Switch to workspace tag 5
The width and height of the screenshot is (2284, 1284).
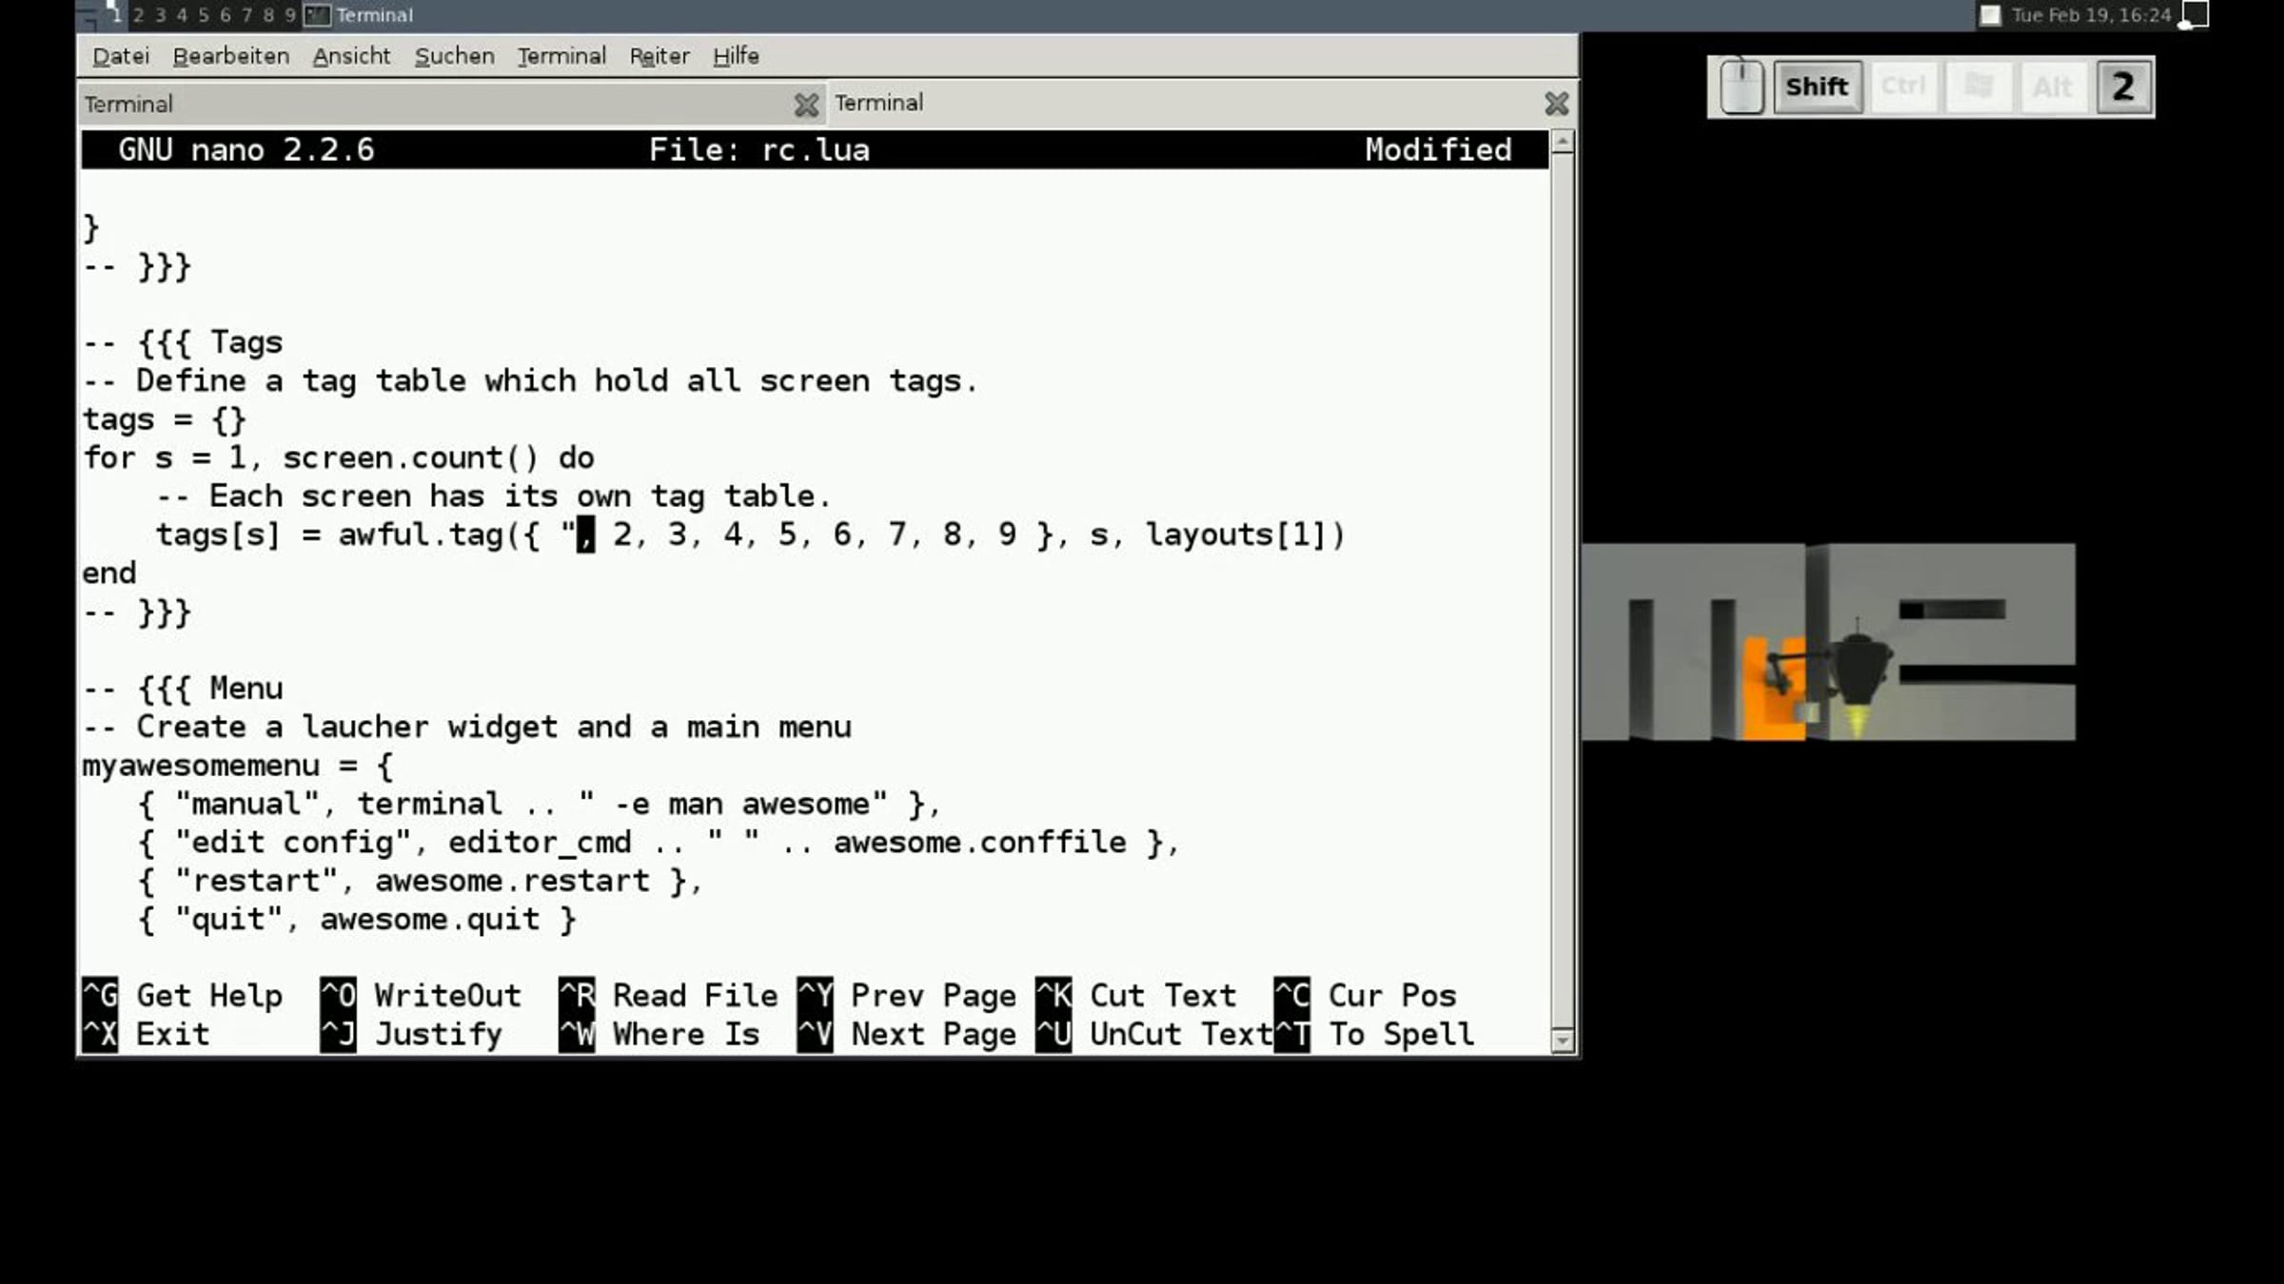click(204, 15)
